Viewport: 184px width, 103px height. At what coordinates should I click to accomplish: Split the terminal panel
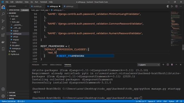click(168, 65)
